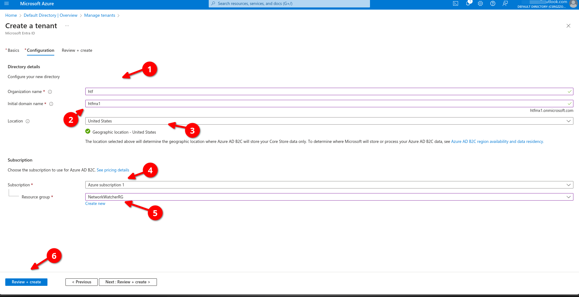Open the Help question mark icon
Viewport: 579px width, 297px height.
point(493,4)
